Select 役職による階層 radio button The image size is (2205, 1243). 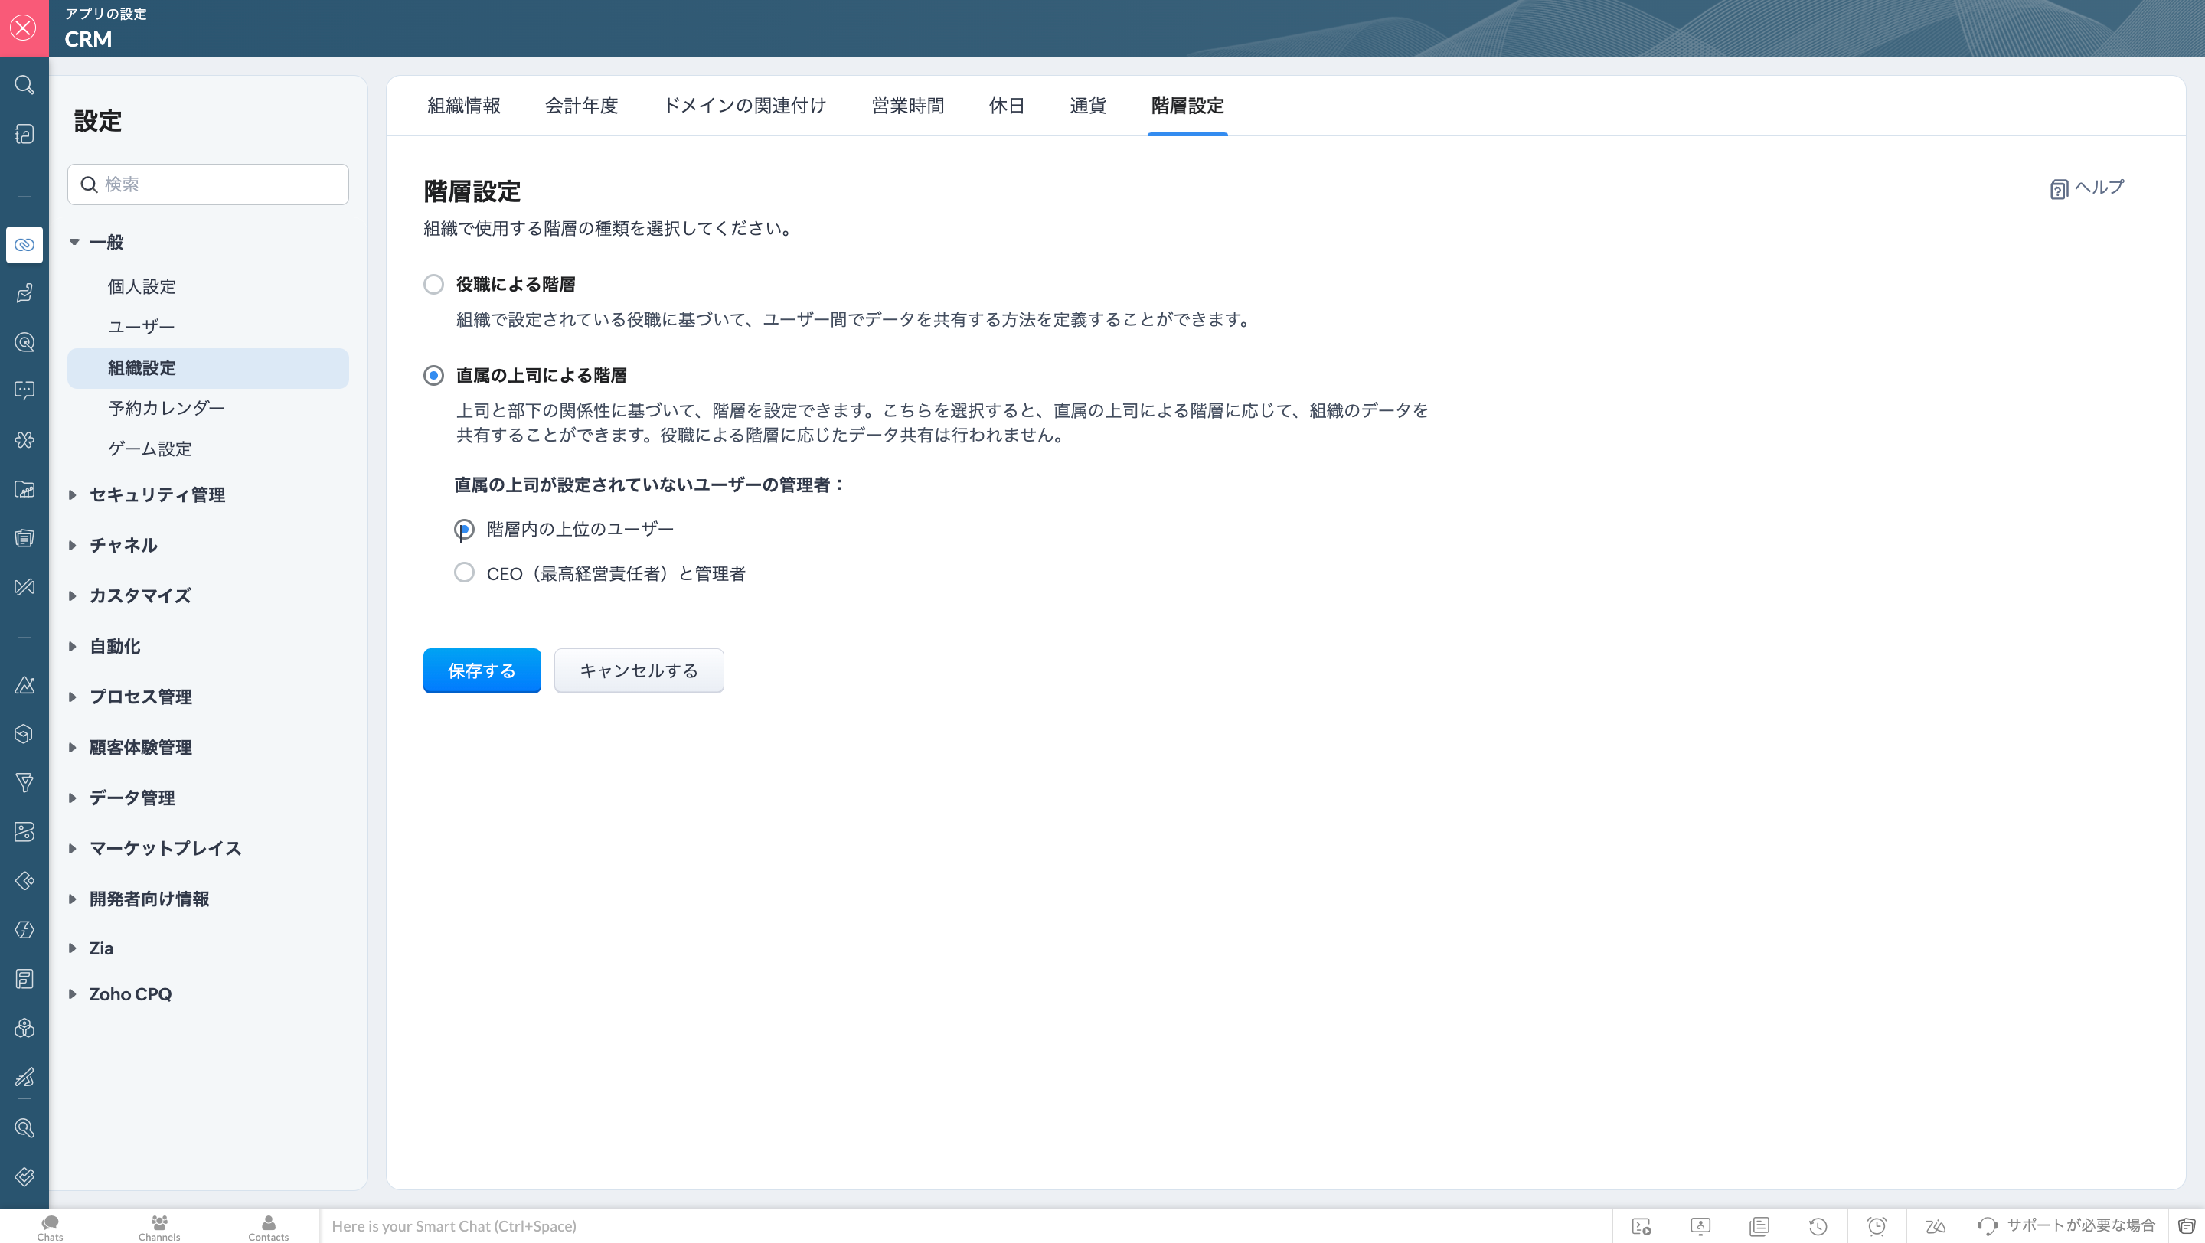434,284
